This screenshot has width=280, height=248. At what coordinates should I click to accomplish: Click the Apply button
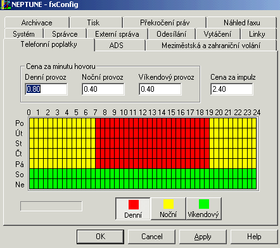(x=203, y=237)
